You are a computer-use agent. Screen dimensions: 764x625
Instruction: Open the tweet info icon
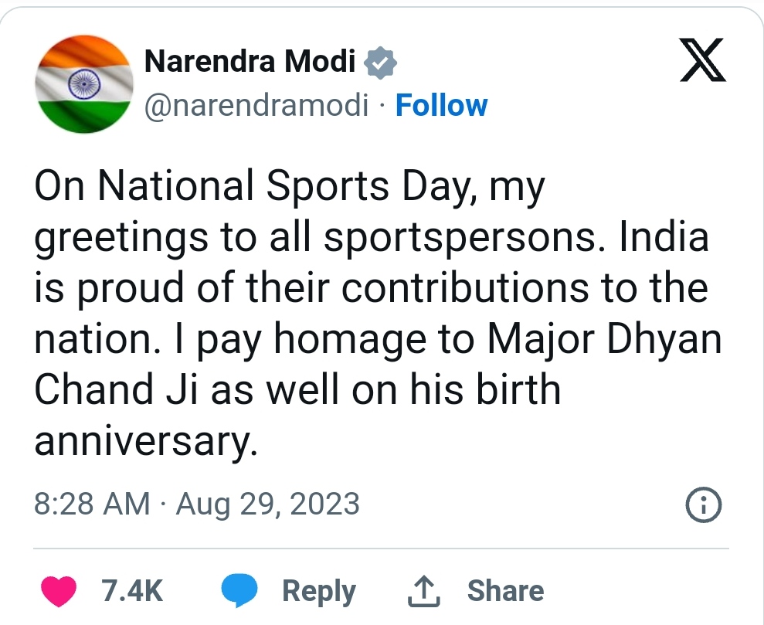(x=704, y=506)
